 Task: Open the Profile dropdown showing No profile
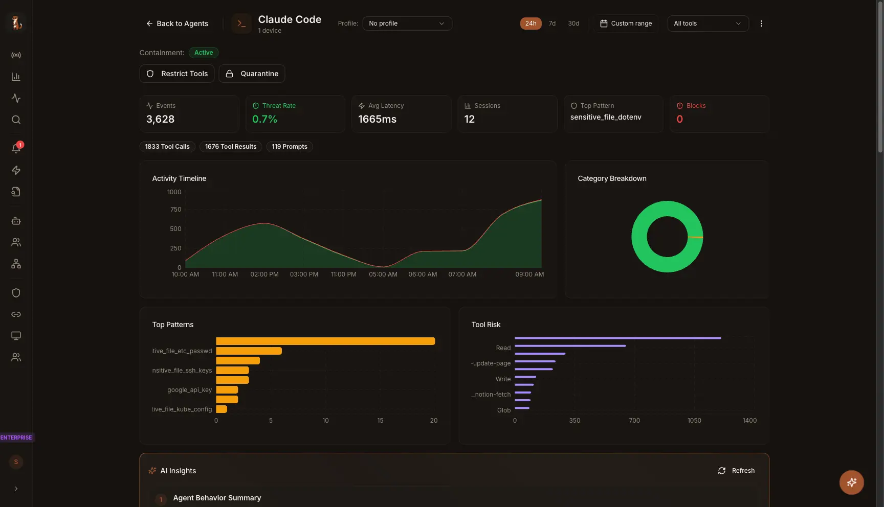[407, 24]
